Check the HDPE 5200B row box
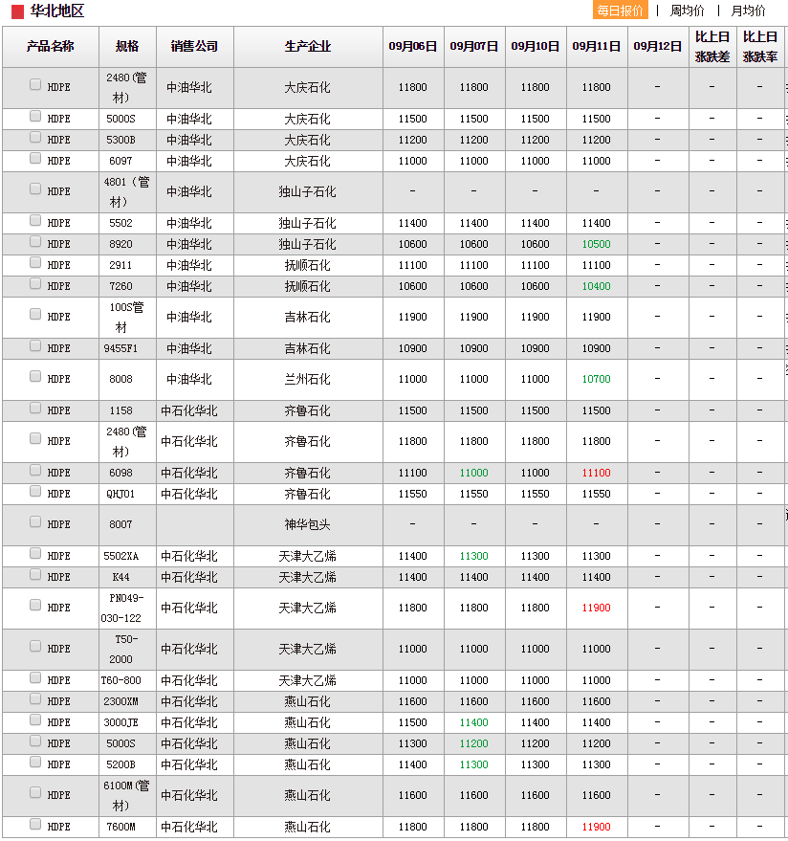Image resolution: width=788 pixels, height=841 pixels. pyautogui.click(x=35, y=763)
